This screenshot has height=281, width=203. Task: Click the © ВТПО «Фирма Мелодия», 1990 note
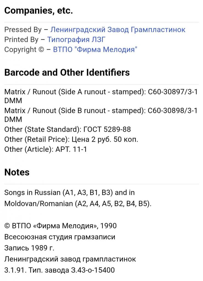[60, 226]
